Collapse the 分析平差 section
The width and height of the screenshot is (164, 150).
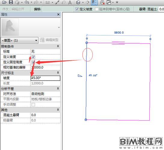pos(58,88)
